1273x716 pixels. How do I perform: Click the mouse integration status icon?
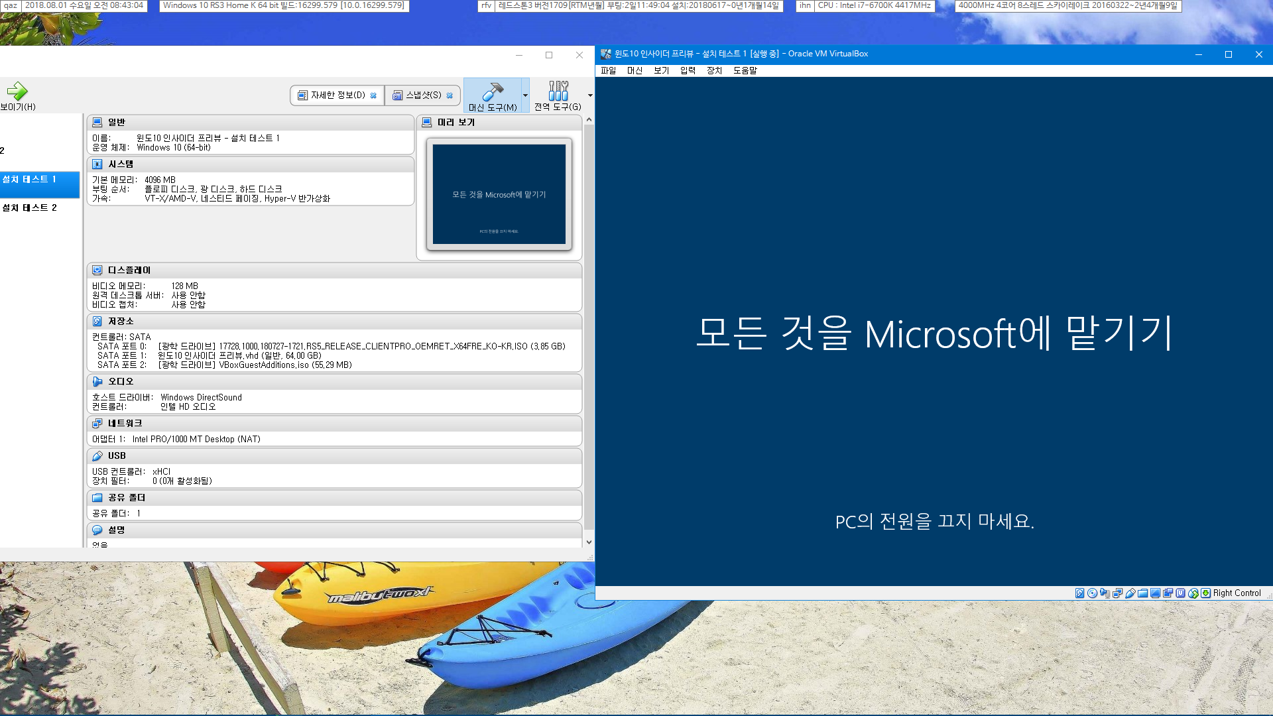1193,593
